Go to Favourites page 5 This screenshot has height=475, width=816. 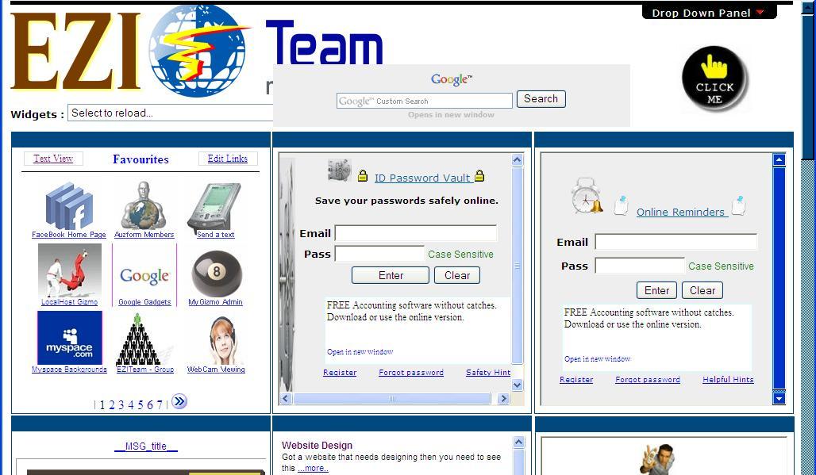140,405
